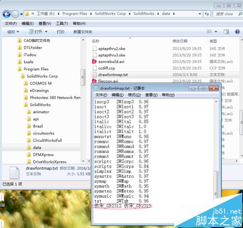Viewport: 243px width, 228px height.
Task: Select the aptapthru2.ske file
Action: tap(109, 49)
